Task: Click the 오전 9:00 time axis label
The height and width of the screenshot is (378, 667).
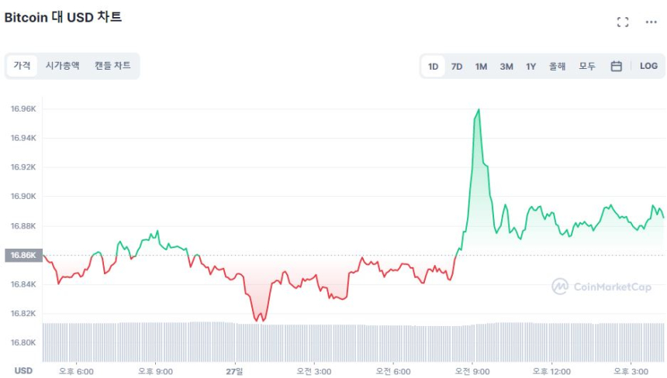Action: pos(472,371)
